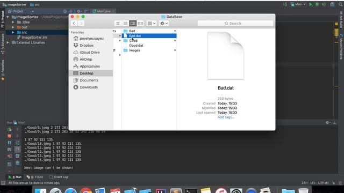This screenshot has width=344, height=193.
Task: Switch Finder to column view
Action: coord(133,24)
